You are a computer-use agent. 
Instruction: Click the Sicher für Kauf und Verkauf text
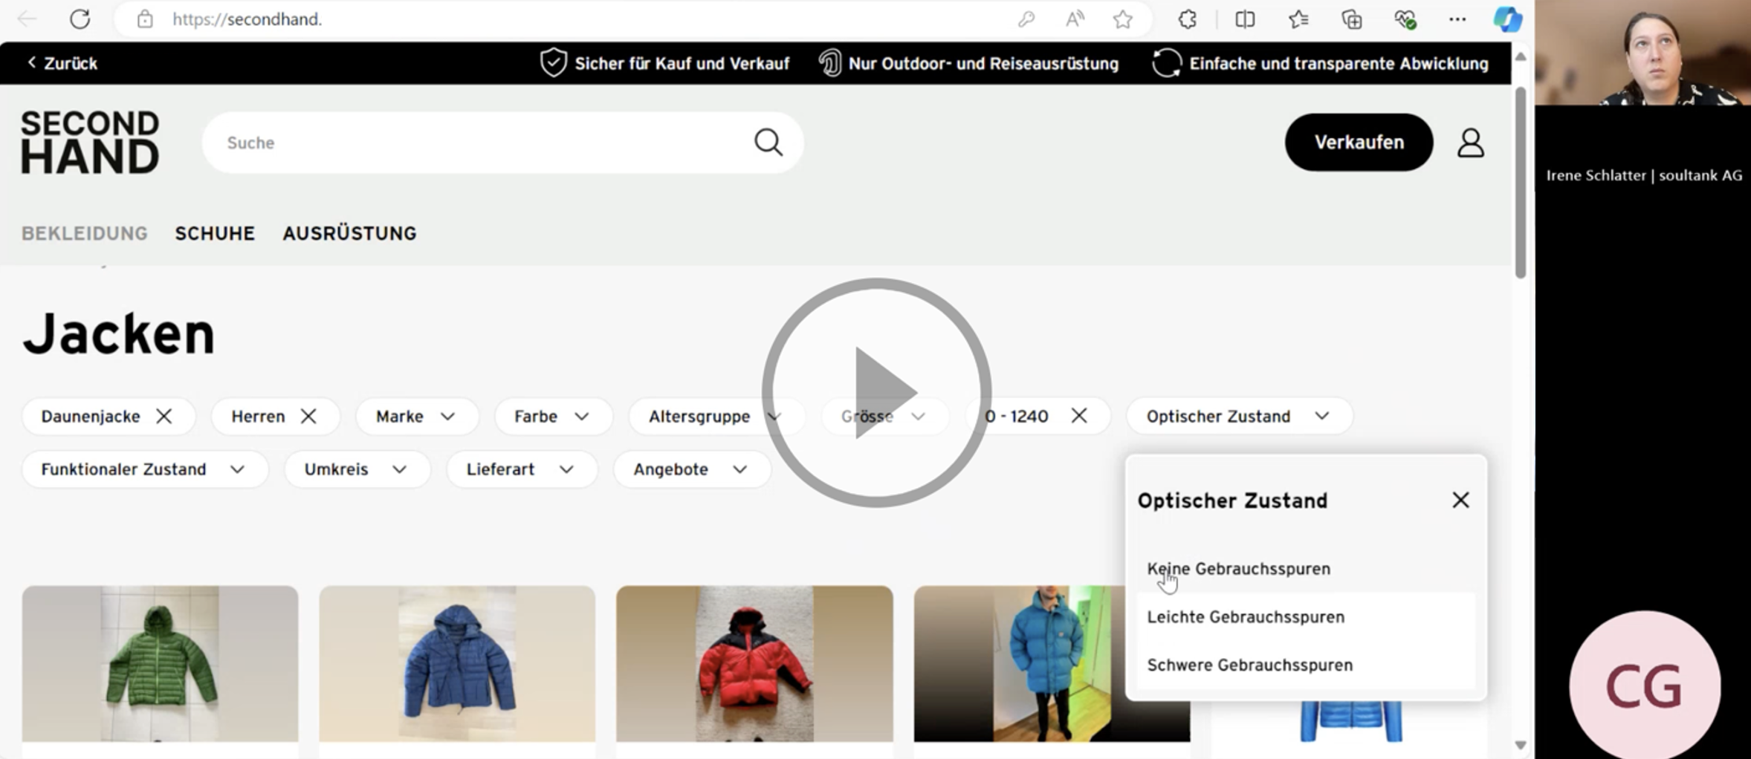(x=682, y=63)
